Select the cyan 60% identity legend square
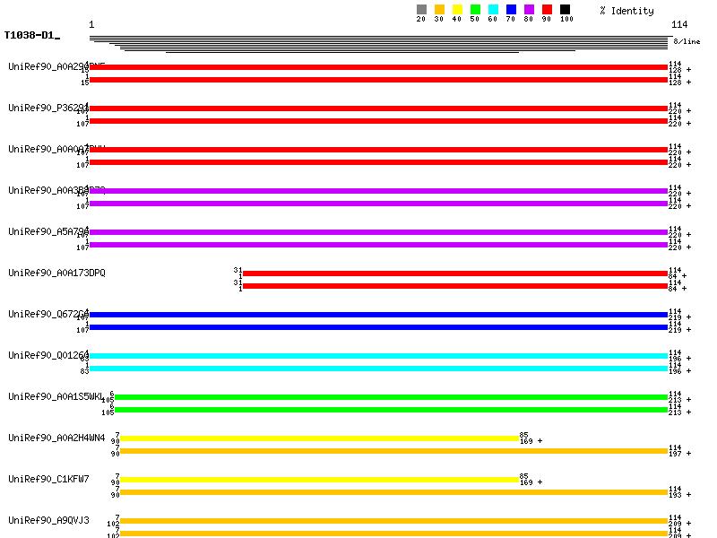Viewport: 717px width, 538px height. coord(493,10)
